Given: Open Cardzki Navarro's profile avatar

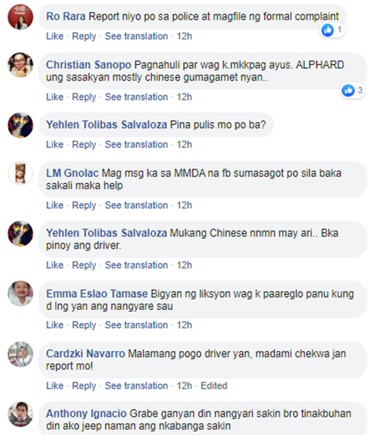Looking at the screenshot, I should (20, 354).
